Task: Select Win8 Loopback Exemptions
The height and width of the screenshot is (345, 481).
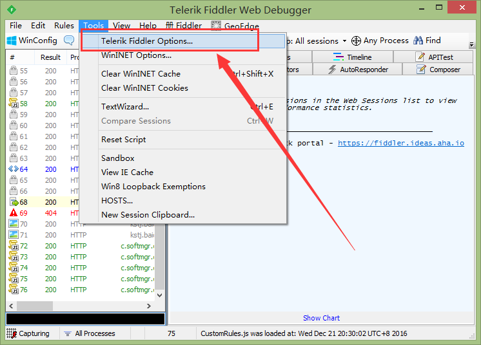Action: (184, 187)
